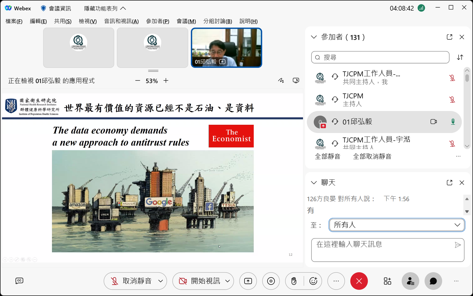The image size is (473, 296).
Task: Click the share indicator on 01邱弘毅 thumbnail
Action: pos(222,62)
